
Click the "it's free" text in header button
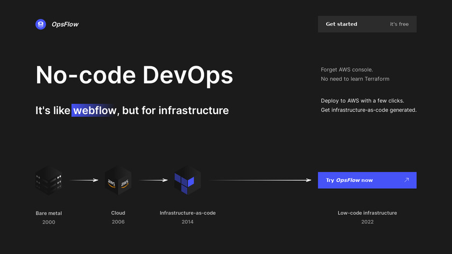(x=399, y=24)
